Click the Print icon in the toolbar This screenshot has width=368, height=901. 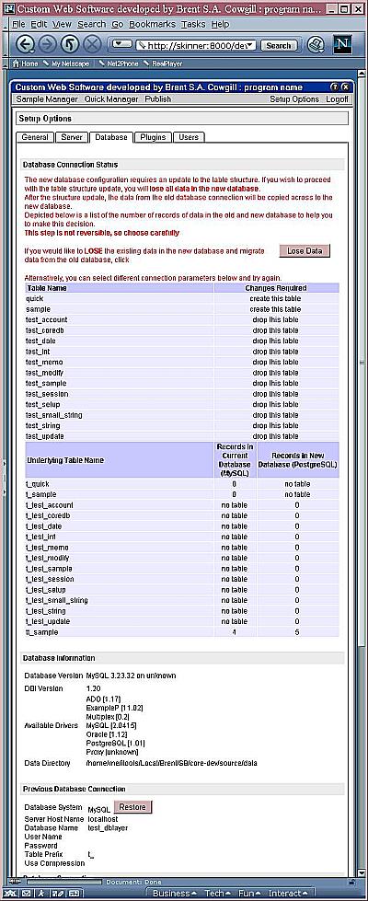click(316, 44)
